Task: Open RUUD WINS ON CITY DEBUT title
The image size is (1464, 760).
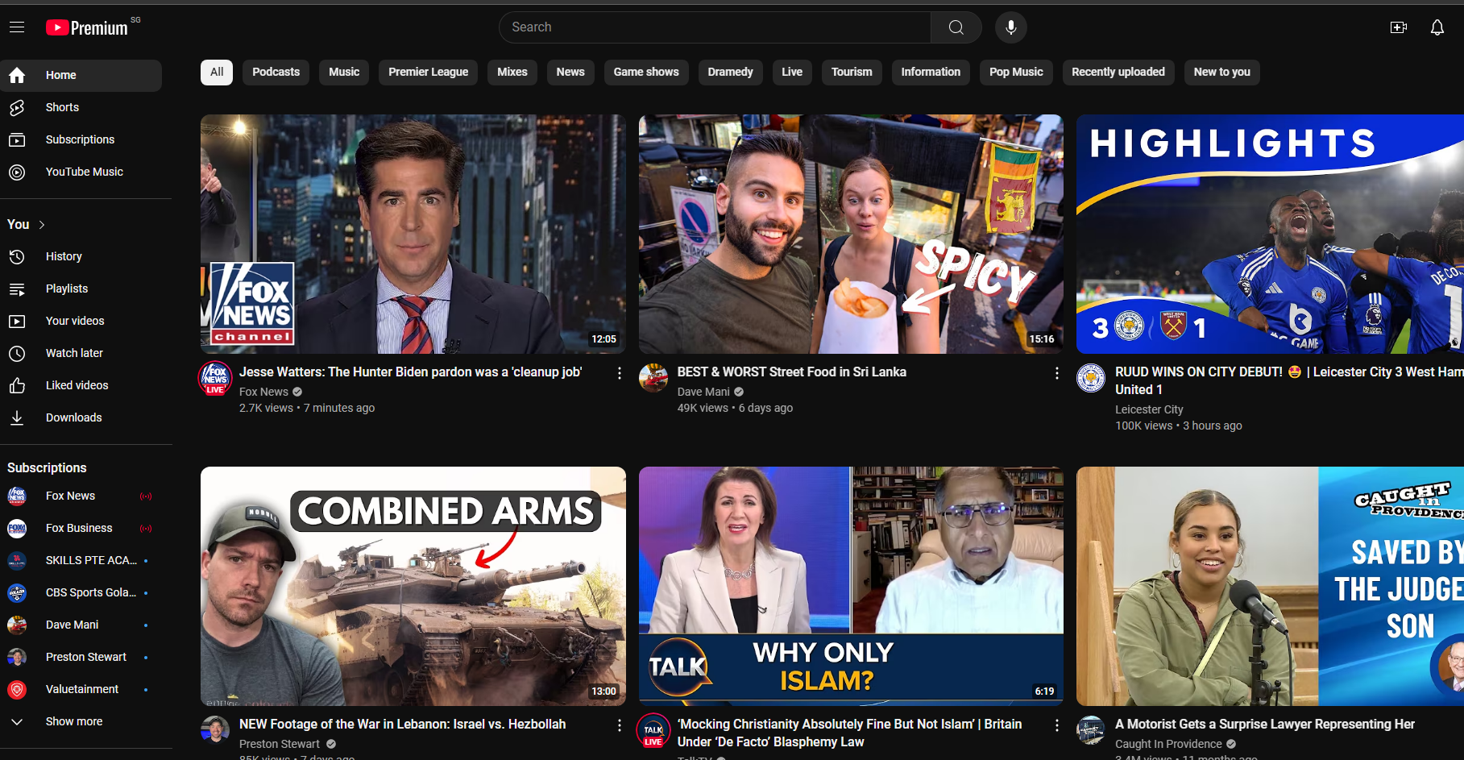Action: tap(1289, 380)
